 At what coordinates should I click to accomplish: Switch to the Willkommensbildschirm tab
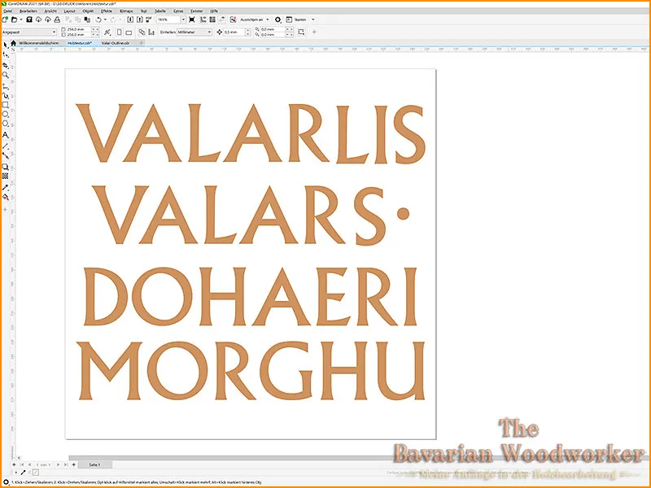pyautogui.click(x=38, y=43)
